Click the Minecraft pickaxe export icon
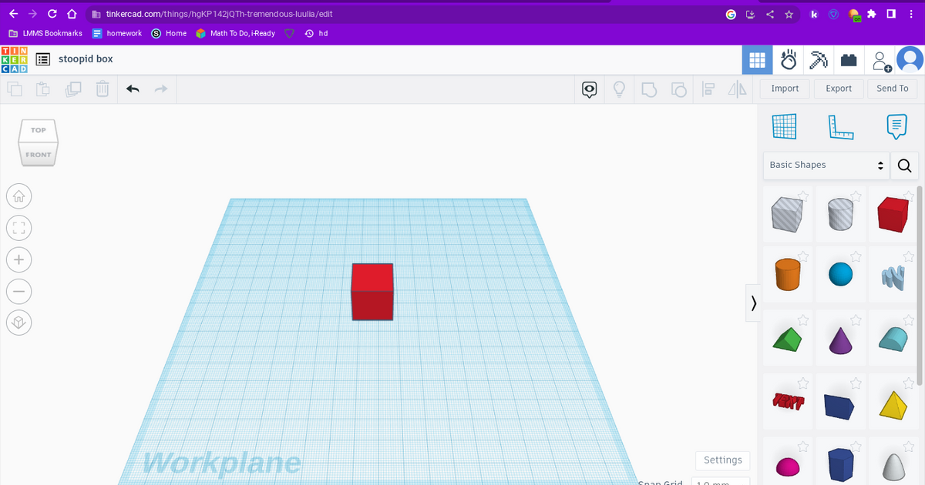Screen dimensions: 925x485 click(x=818, y=59)
